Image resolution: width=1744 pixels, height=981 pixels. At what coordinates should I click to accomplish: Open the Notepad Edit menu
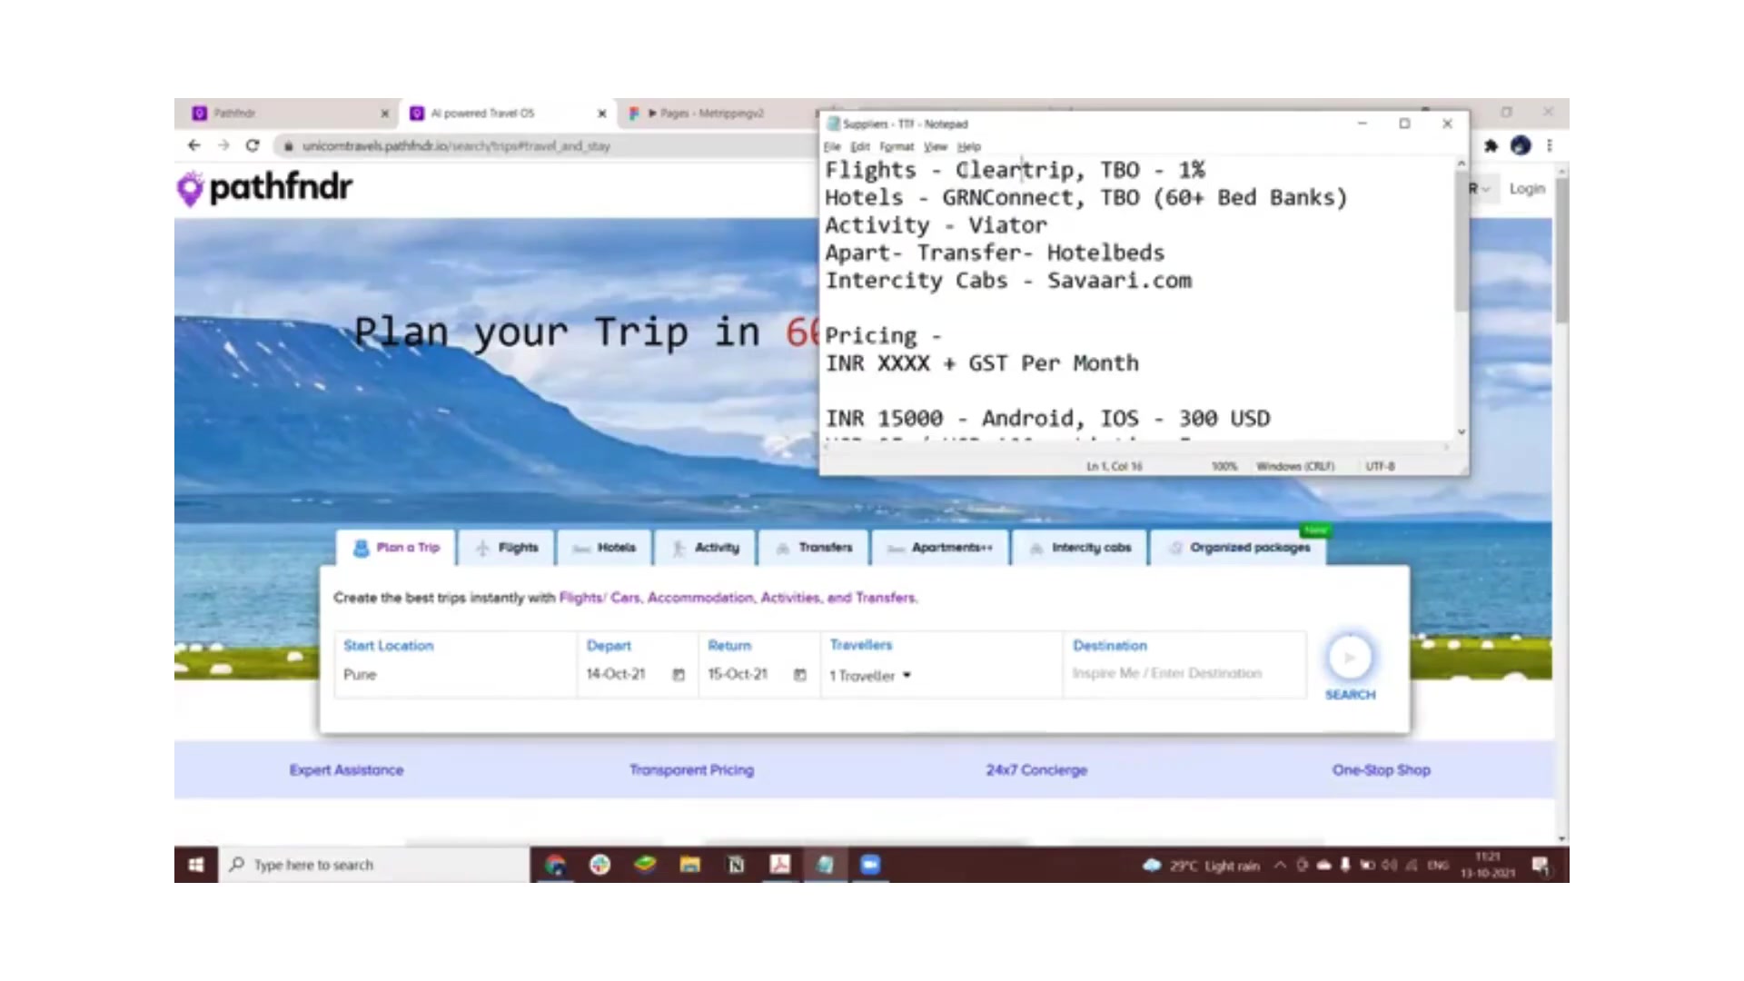click(x=860, y=146)
